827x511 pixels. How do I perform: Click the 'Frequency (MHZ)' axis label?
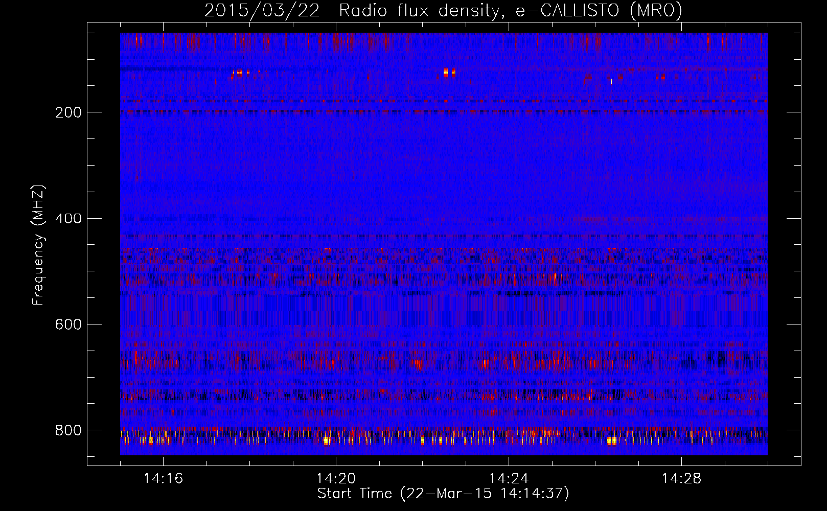38,245
